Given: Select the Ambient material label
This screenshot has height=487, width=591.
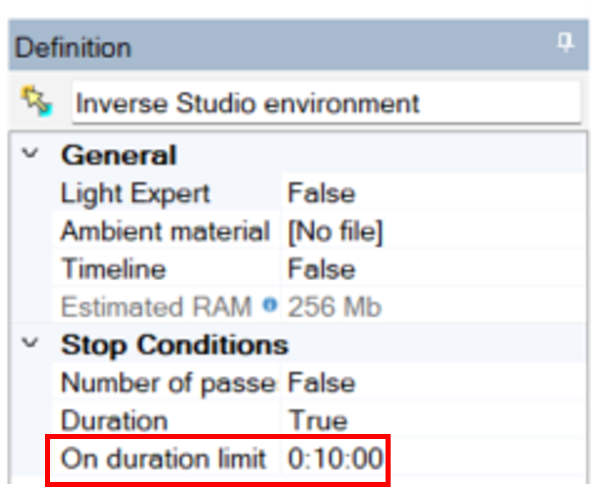Looking at the screenshot, I should 165,231.
